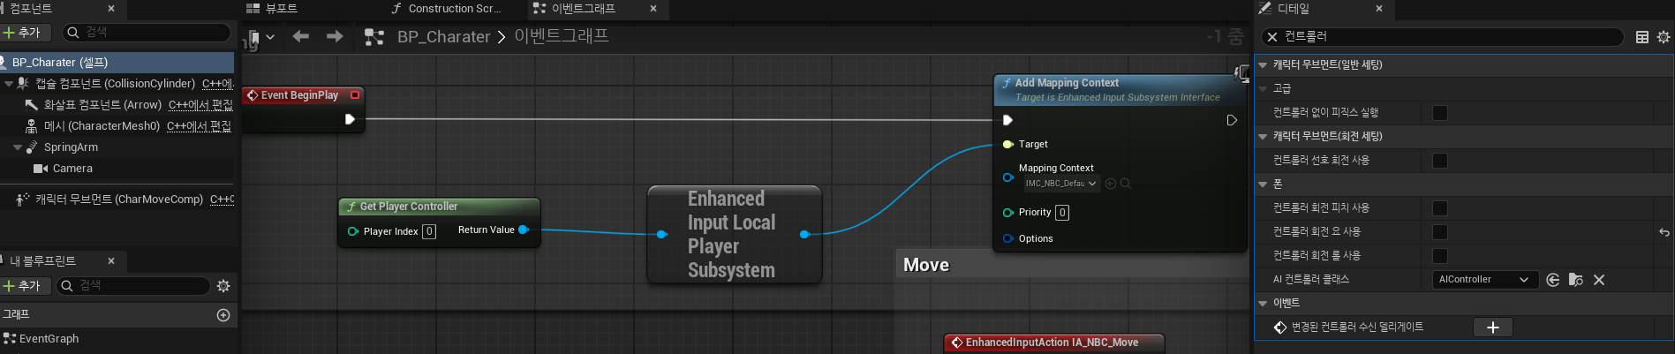Click the Return Value pin of Get Player Controller

[x=524, y=230]
